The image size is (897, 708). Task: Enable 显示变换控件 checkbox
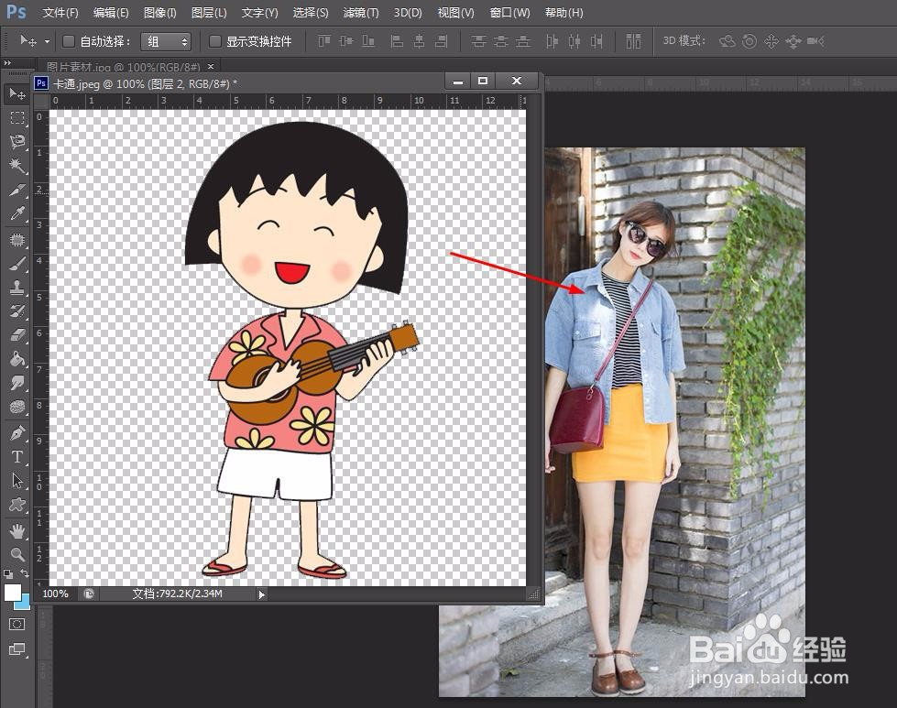[x=215, y=41]
